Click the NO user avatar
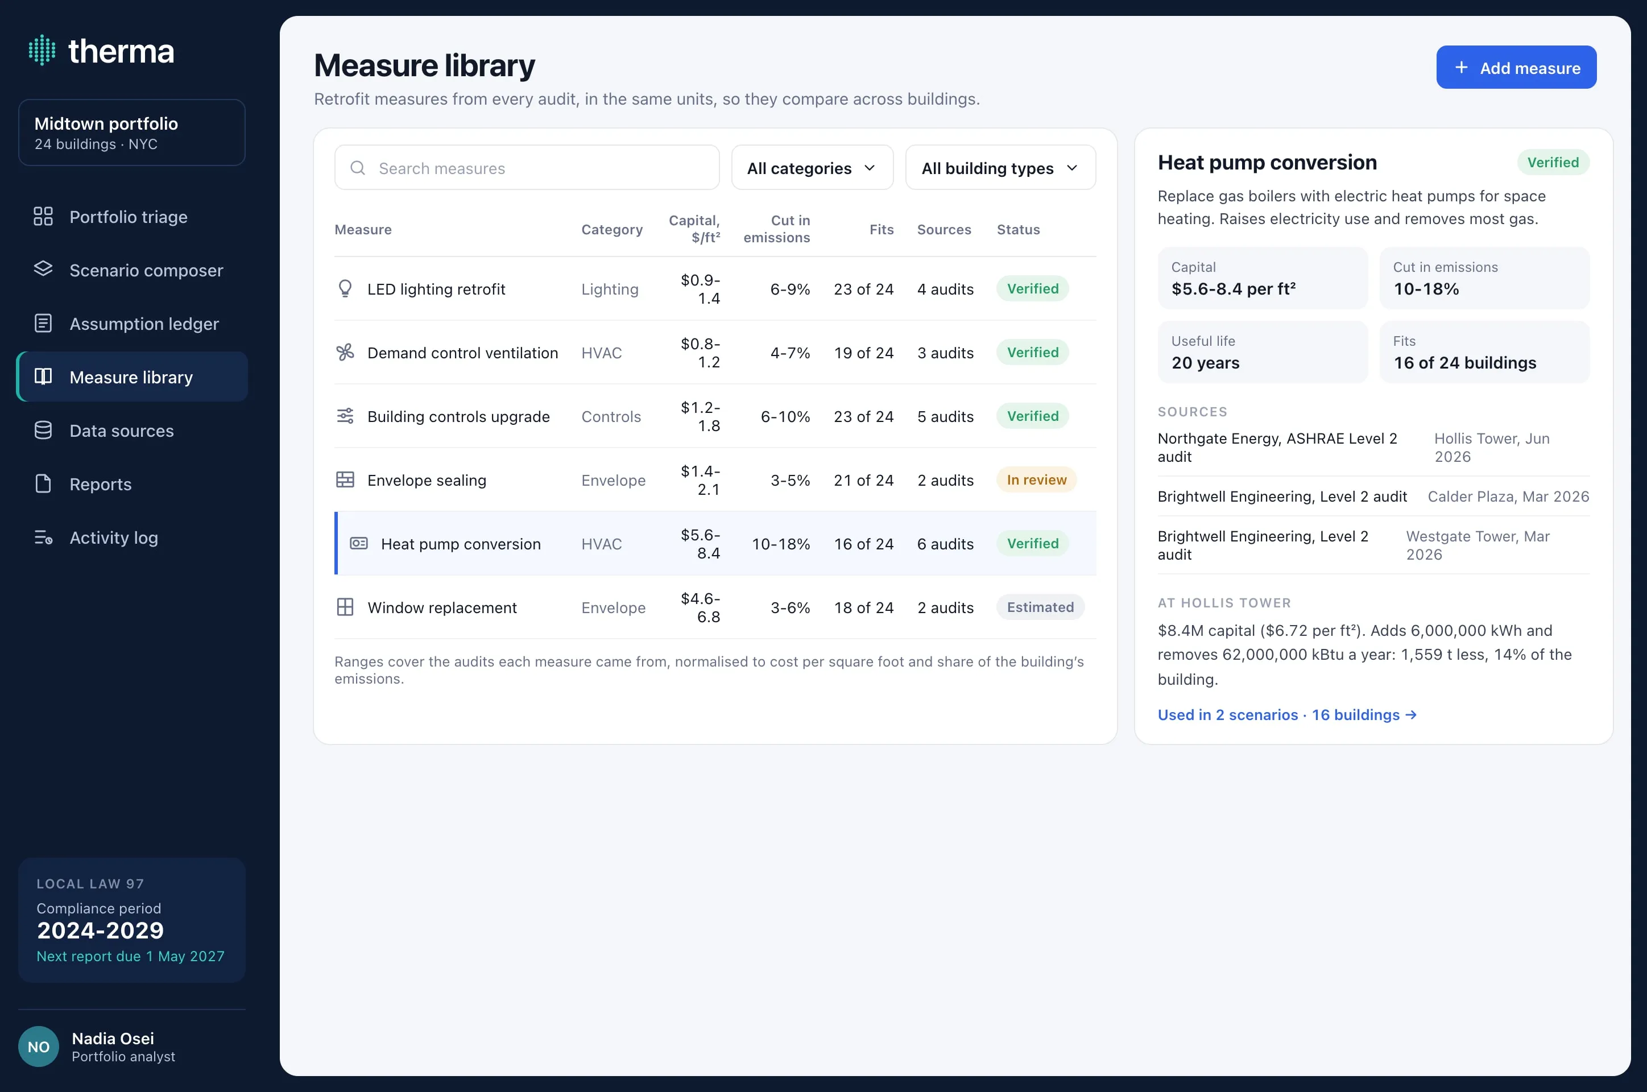Image resolution: width=1647 pixels, height=1092 pixels. click(x=38, y=1046)
